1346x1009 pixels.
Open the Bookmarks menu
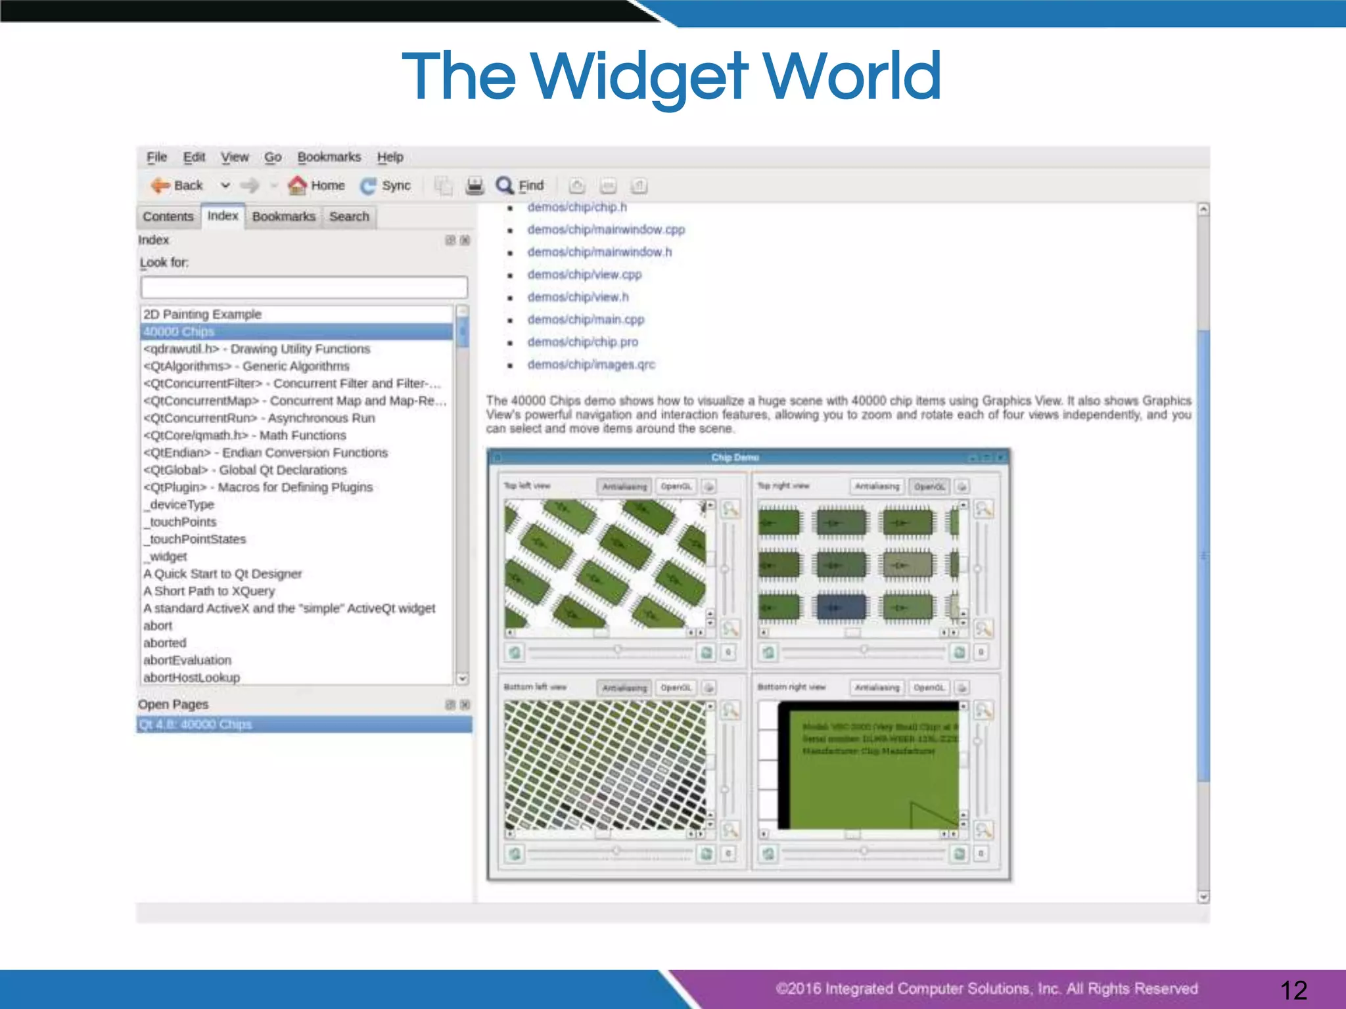click(x=329, y=157)
